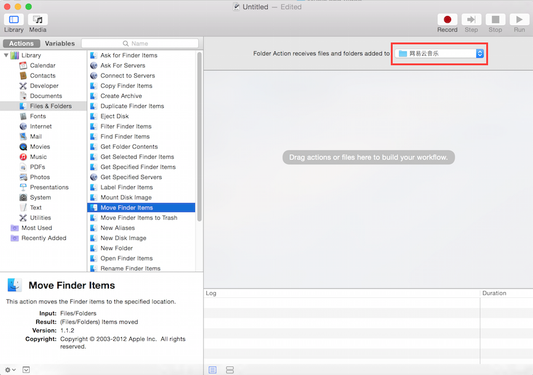Click the Step toolbar button
Screen dimensions: 533x375
[471, 20]
